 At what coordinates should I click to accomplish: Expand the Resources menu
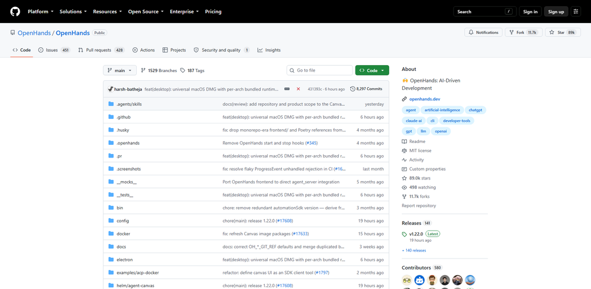107,12
